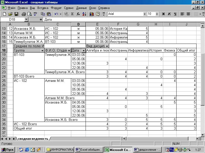Click the equals Edit Formula button
This screenshot has width=205, height=153.
coord(41,20)
